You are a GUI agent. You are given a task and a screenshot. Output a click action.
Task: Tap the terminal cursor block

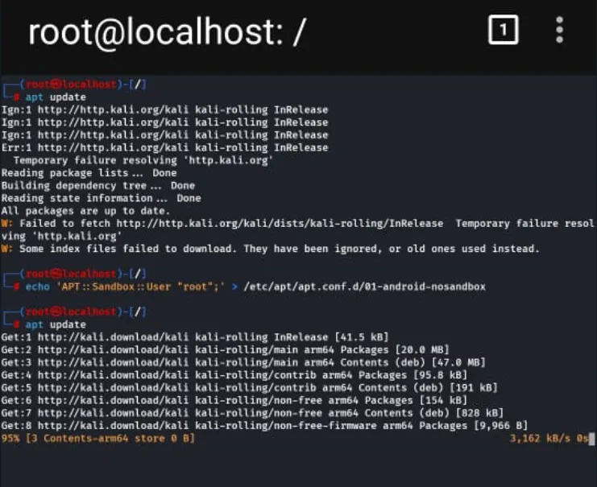coord(591,438)
